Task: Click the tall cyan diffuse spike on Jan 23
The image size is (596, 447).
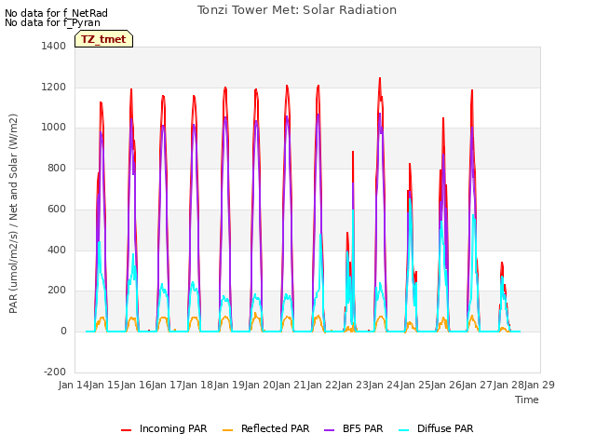Action: pyautogui.click(x=353, y=210)
